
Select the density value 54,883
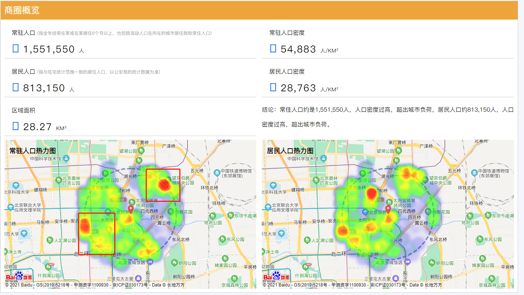(x=298, y=49)
